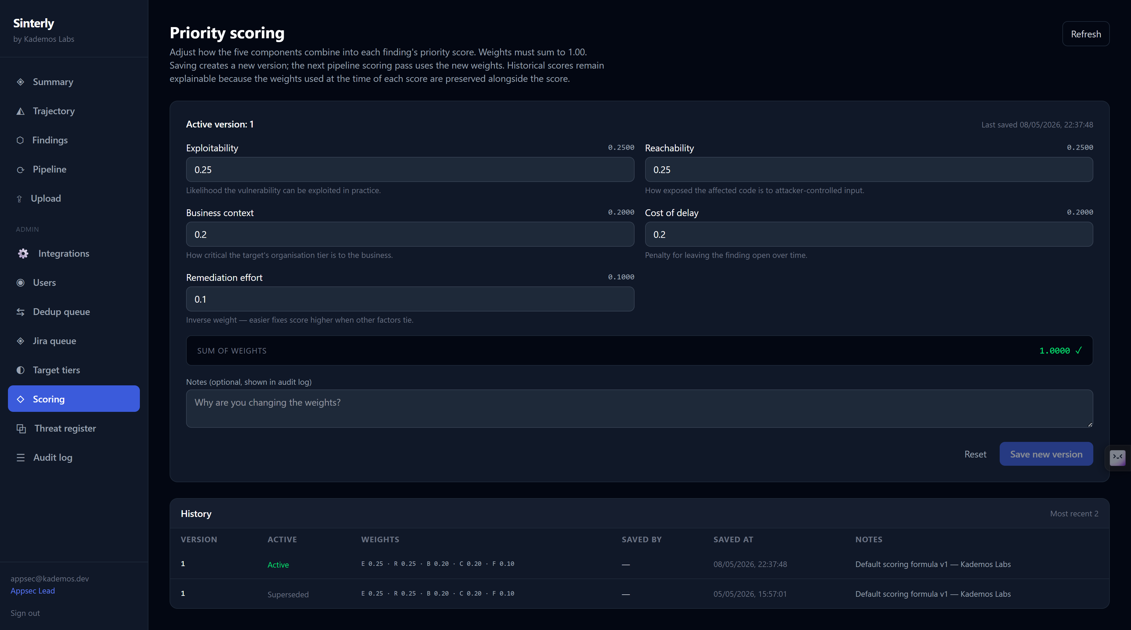The height and width of the screenshot is (630, 1131).
Task: Click the Integrations gear icon
Action: pos(23,253)
